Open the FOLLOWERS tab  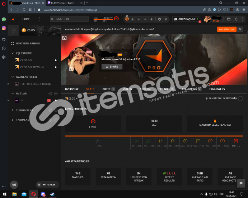point(217,89)
